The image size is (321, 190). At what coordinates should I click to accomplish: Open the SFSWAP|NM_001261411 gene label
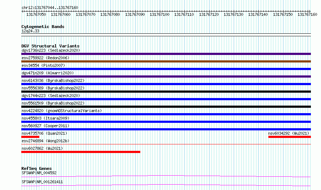click(42, 182)
